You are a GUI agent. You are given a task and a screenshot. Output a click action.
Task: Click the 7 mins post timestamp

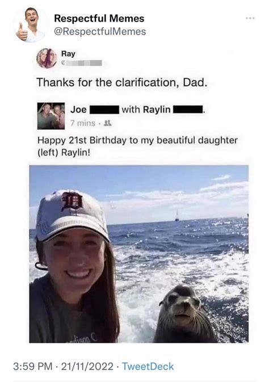(83, 123)
